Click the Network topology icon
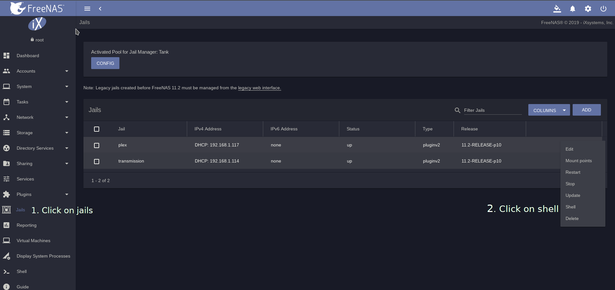The width and height of the screenshot is (615, 290). (6, 117)
